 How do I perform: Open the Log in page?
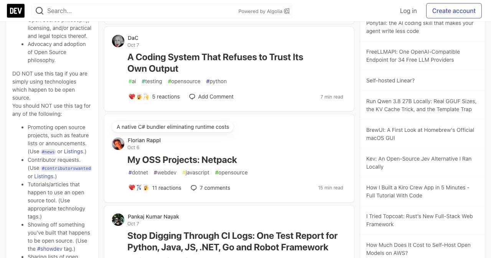pos(408,11)
